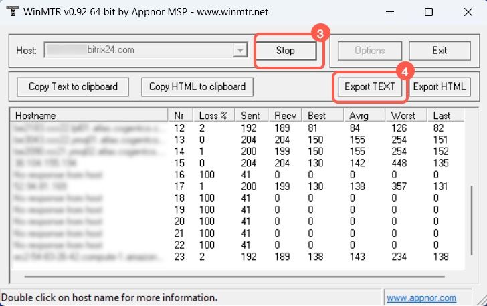Click the Exit button
Viewport: 487px width, 306px height.
click(440, 51)
